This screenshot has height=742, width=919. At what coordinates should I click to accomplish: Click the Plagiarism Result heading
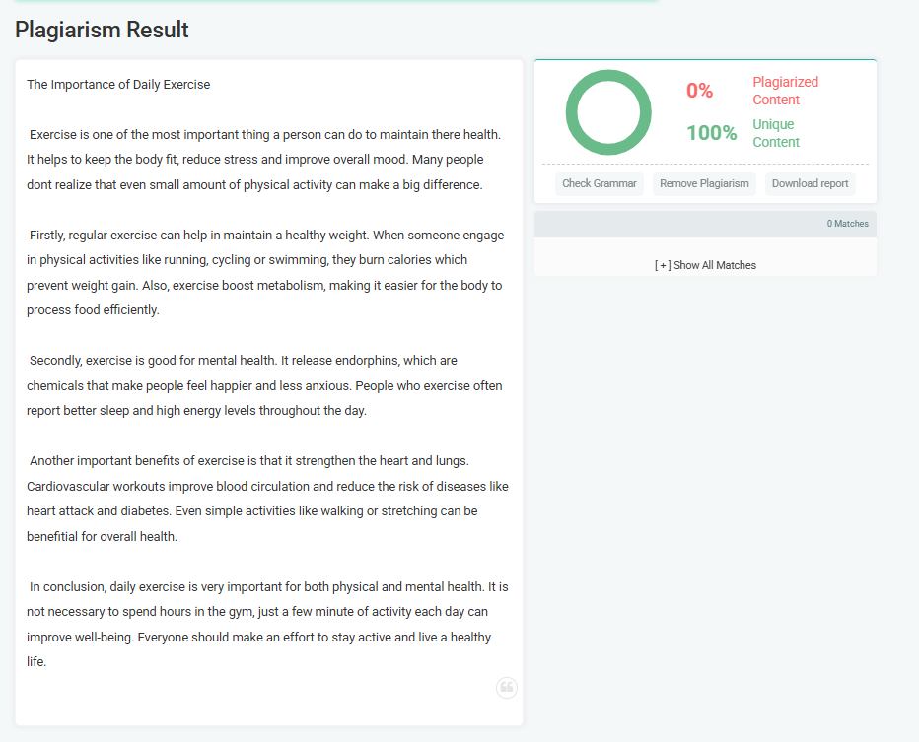[102, 30]
